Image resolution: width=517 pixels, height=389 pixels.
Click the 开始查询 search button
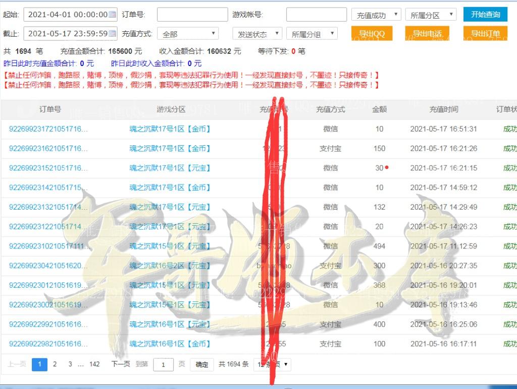click(x=485, y=15)
